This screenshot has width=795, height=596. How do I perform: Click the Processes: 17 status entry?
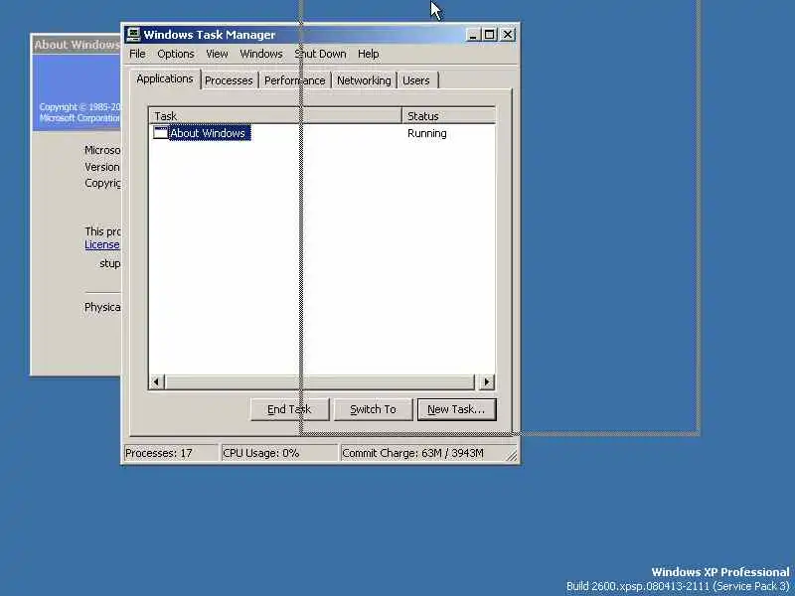(170, 453)
